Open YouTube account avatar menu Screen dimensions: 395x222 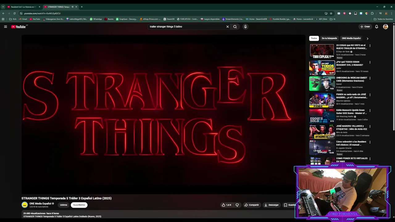point(385,27)
